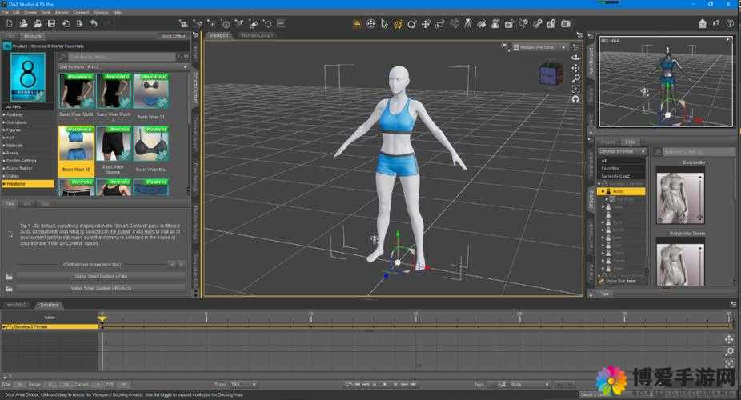Click the Create new figure/camera icon
Image resolution: width=741 pixels, height=400 pixels.
tap(183, 24)
